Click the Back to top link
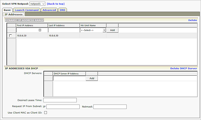 tap(56, 4)
